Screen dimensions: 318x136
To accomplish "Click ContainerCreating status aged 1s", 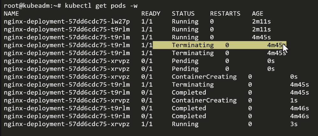I will pos(204,100).
